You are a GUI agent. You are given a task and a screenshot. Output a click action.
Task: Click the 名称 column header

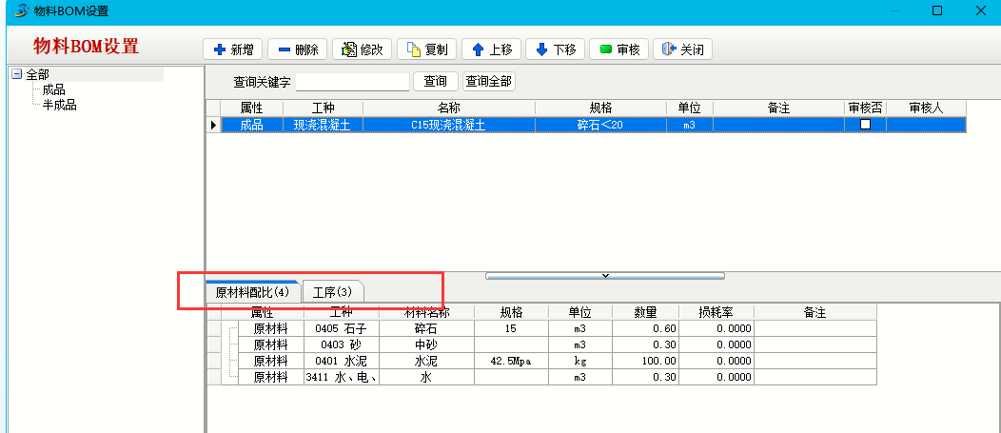click(x=448, y=108)
